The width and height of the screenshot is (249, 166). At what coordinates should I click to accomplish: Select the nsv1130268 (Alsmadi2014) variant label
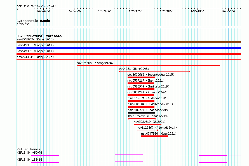coord(148,116)
